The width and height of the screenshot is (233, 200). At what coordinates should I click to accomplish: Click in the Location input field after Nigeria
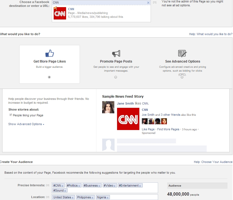pos(134,197)
